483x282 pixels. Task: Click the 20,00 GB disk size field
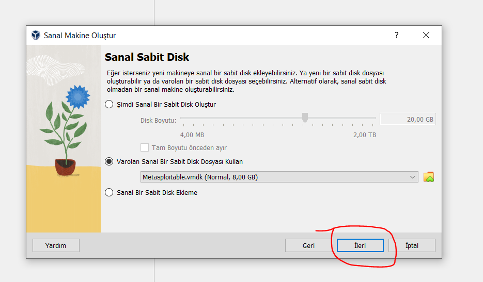pyautogui.click(x=408, y=119)
